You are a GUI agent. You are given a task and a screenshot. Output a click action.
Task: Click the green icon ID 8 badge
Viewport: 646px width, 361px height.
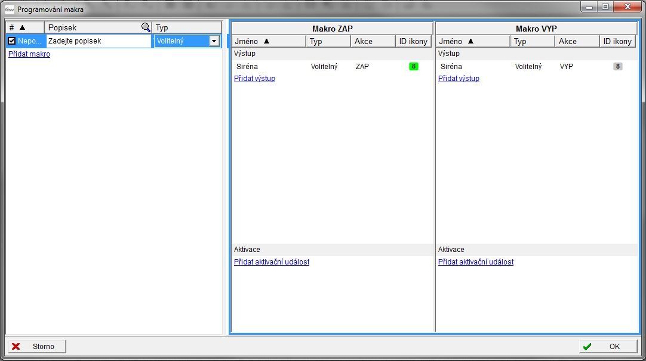pos(413,67)
